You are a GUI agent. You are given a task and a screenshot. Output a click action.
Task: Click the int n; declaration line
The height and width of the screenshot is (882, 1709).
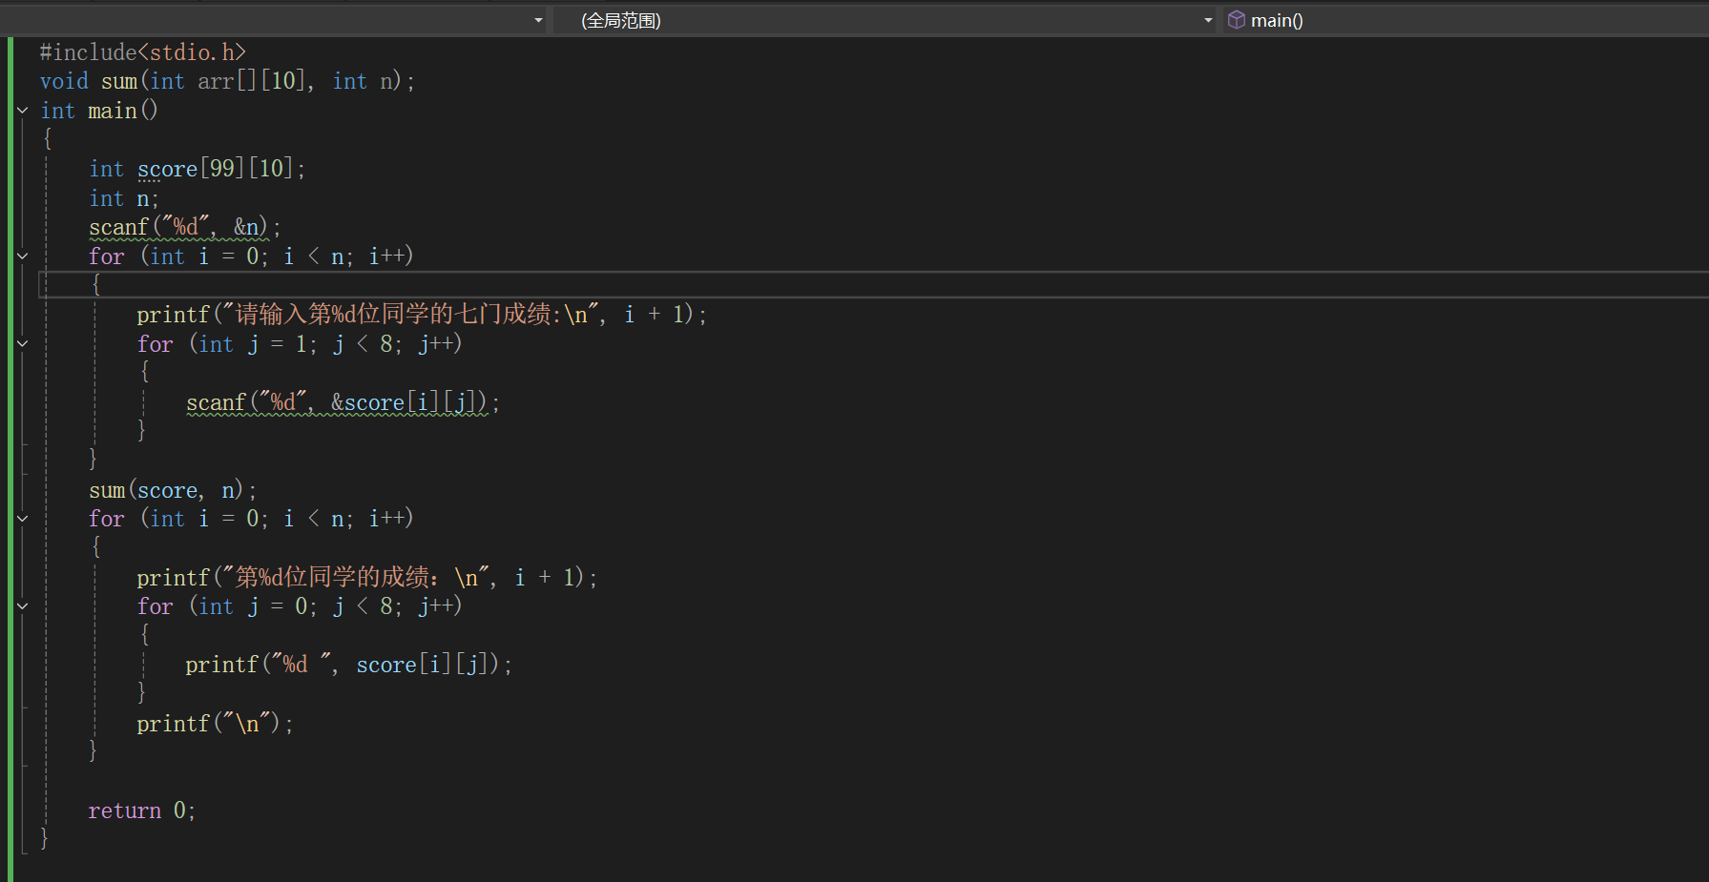[x=124, y=198]
